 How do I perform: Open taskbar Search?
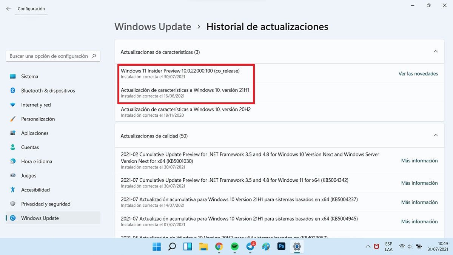[x=172, y=247]
